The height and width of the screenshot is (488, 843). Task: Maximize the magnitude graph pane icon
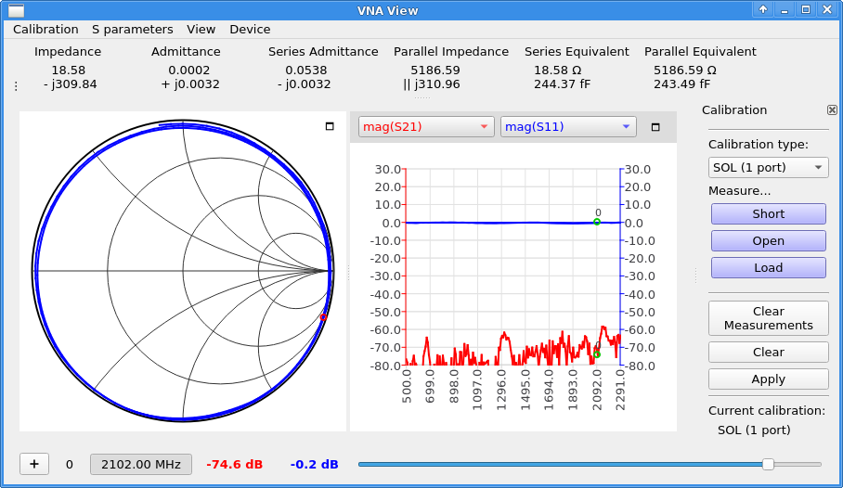[x=655, y=127]
